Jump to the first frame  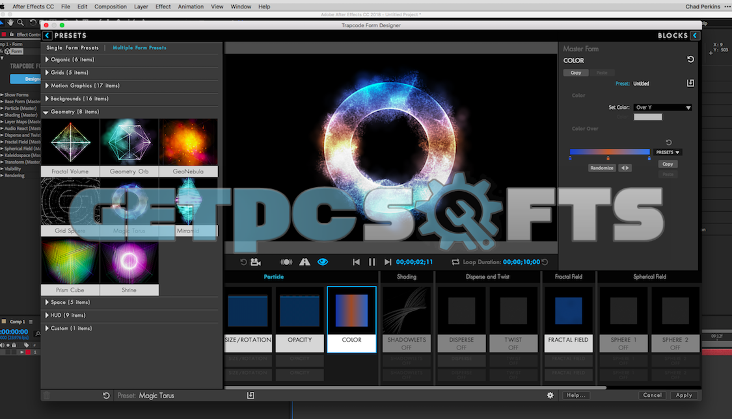tap(356, 262)
